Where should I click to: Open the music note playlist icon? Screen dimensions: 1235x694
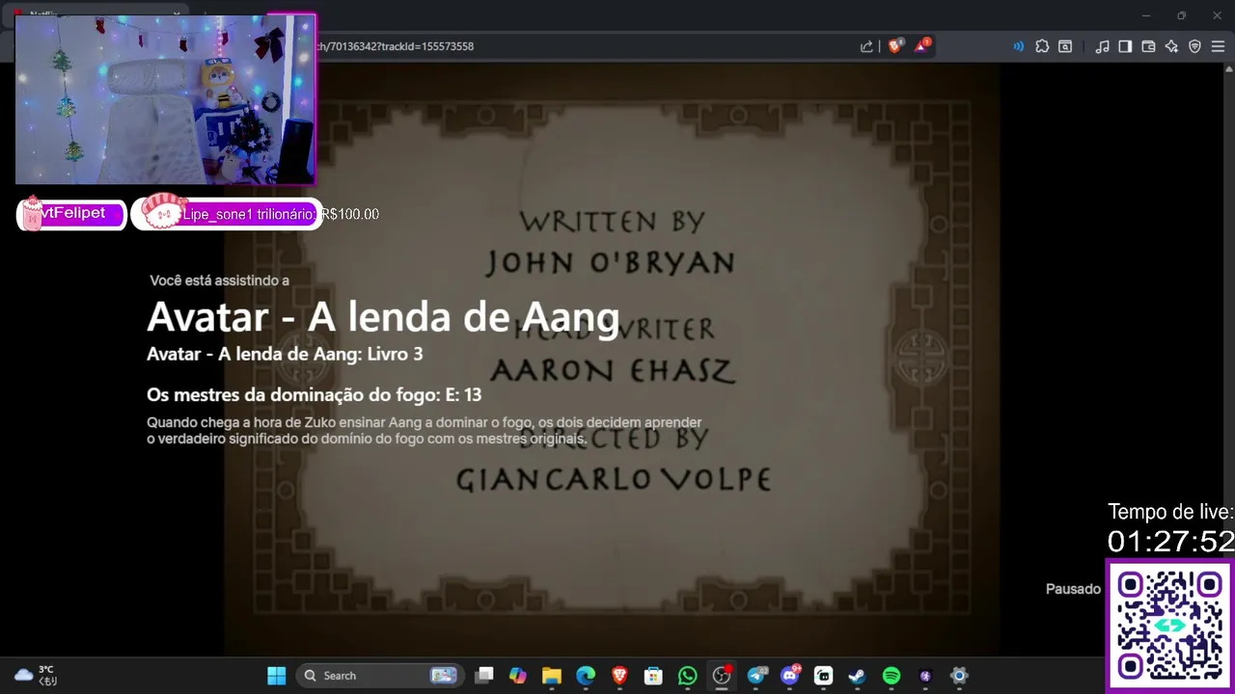[x=1102, y=46]
